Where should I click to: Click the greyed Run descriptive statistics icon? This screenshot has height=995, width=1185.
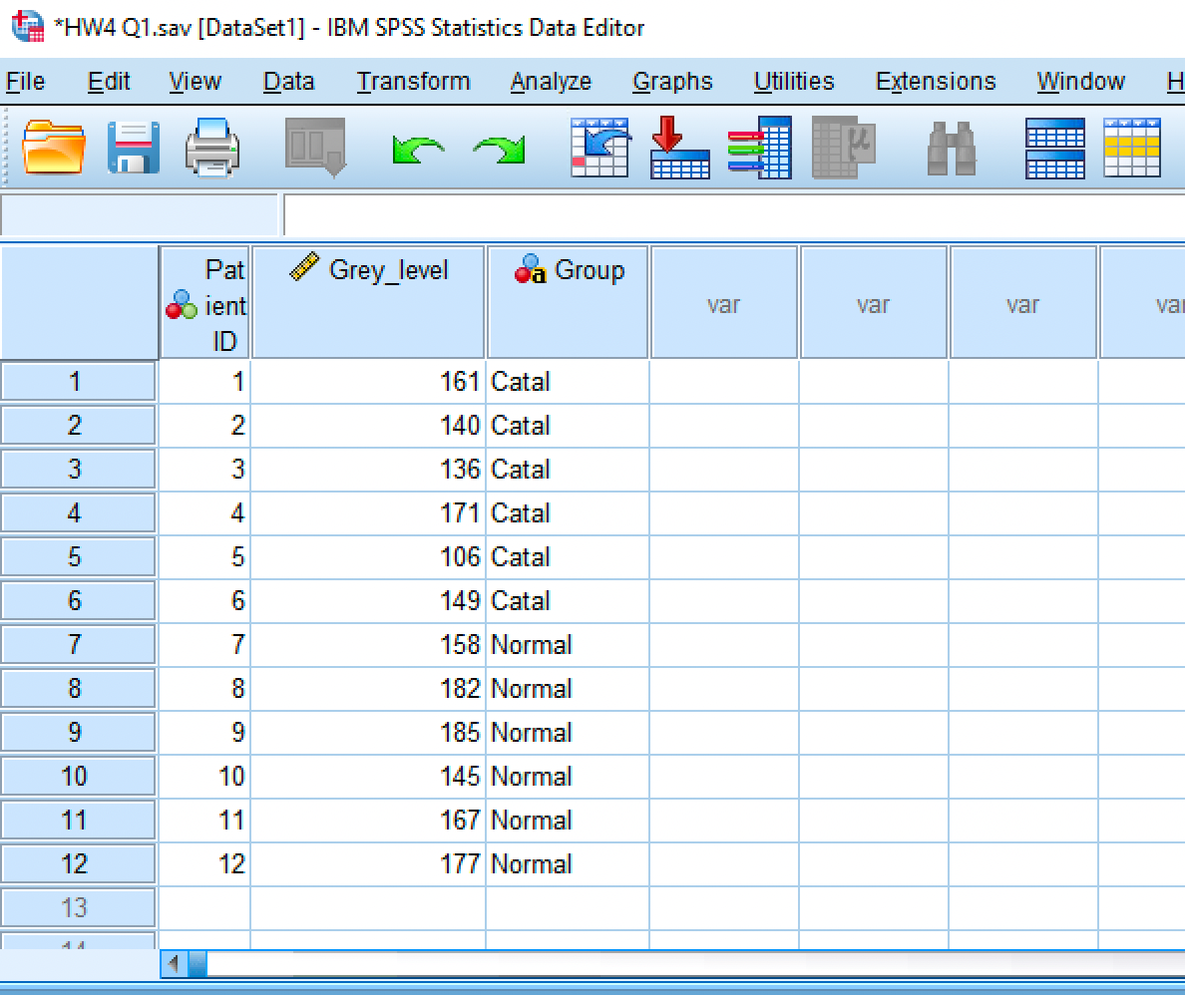pyautogui.click(x=844, y=148)
